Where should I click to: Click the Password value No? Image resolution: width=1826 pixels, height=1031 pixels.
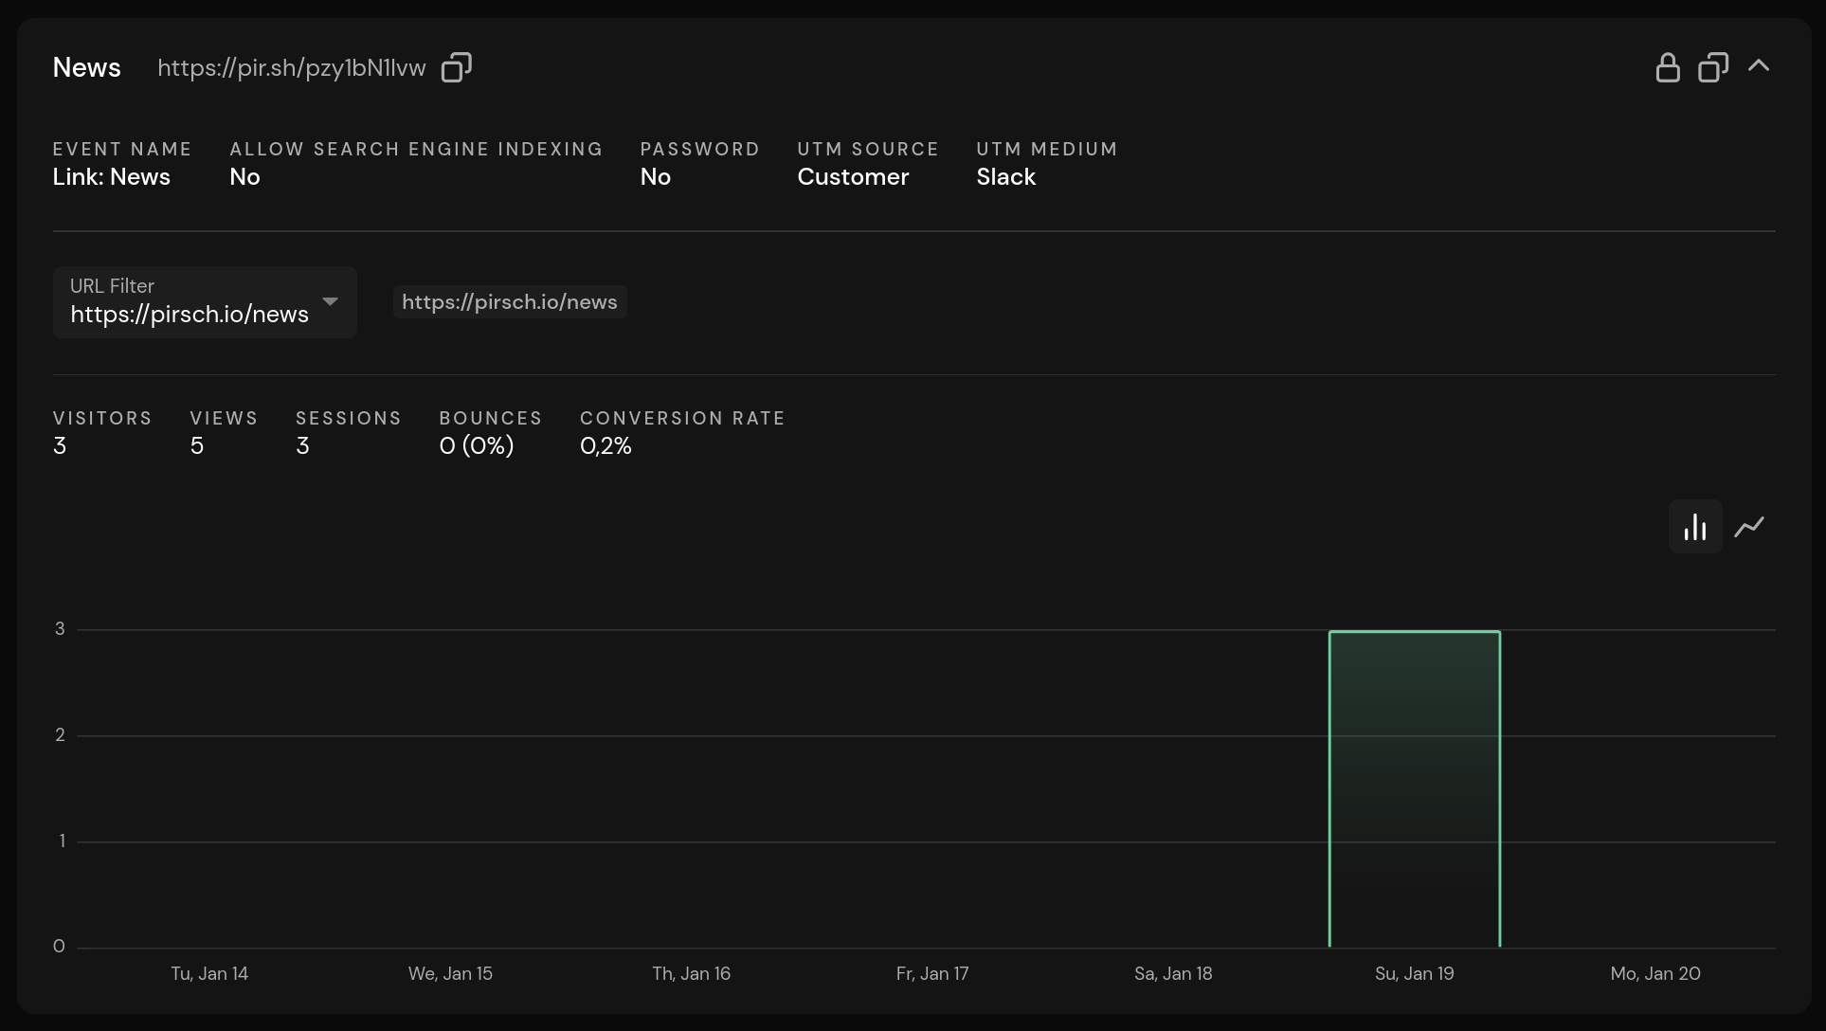coord(656,177)
